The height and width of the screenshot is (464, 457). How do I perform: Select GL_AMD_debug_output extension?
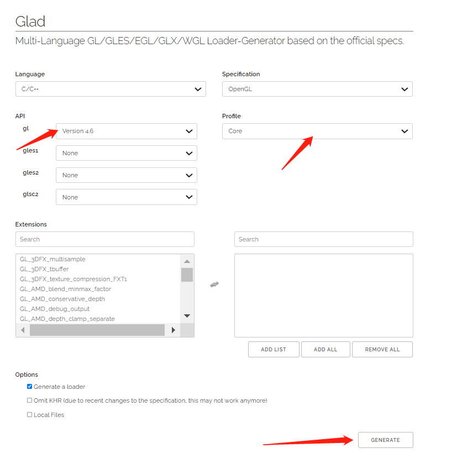55,309
